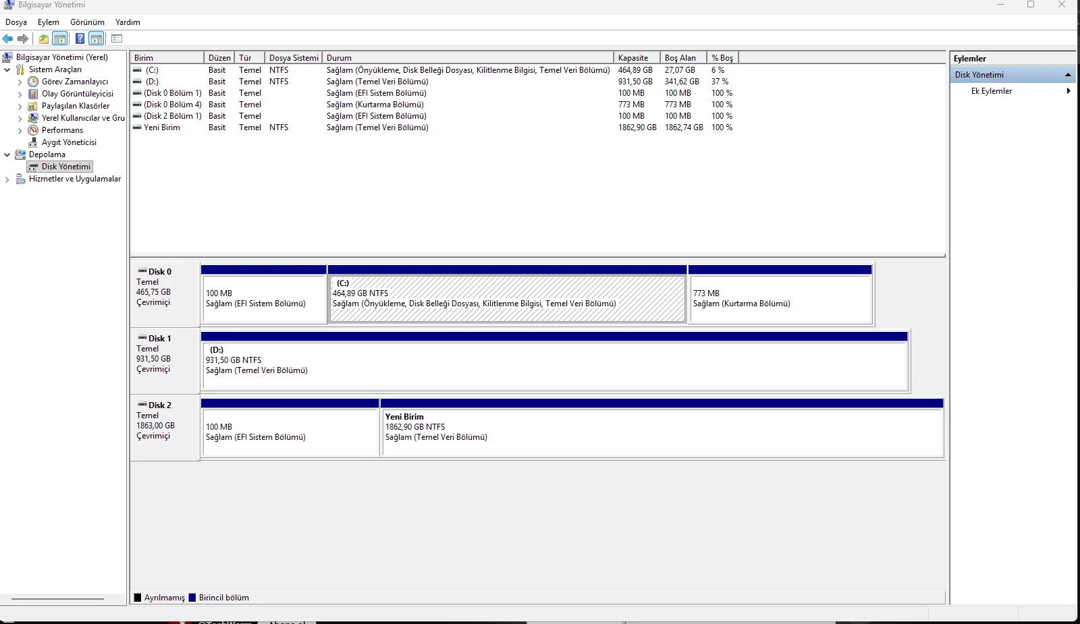Click the black Ayrılmamış legend swatch
Viewport: 1080px width, 624px height.
pyautogui.click(x=138, y=598)
